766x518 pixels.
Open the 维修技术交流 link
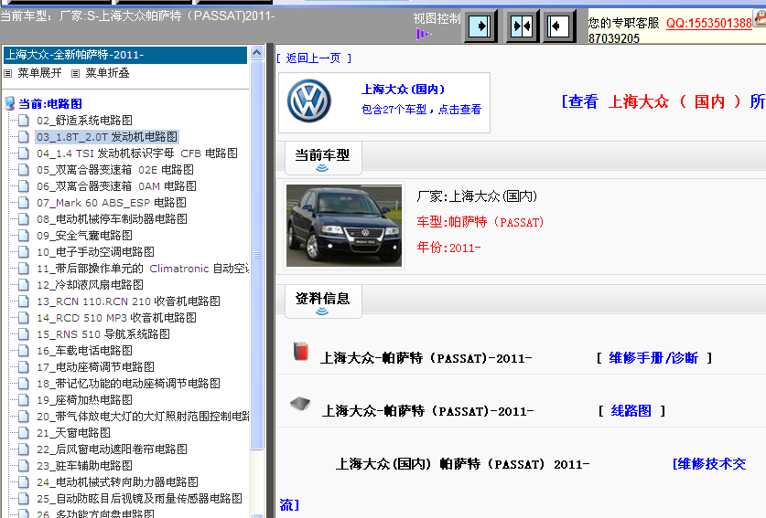[x=709, y=464]
